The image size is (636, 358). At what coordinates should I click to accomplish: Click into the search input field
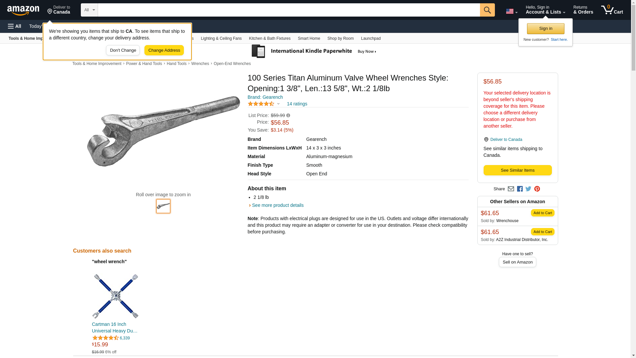[289, 10]
